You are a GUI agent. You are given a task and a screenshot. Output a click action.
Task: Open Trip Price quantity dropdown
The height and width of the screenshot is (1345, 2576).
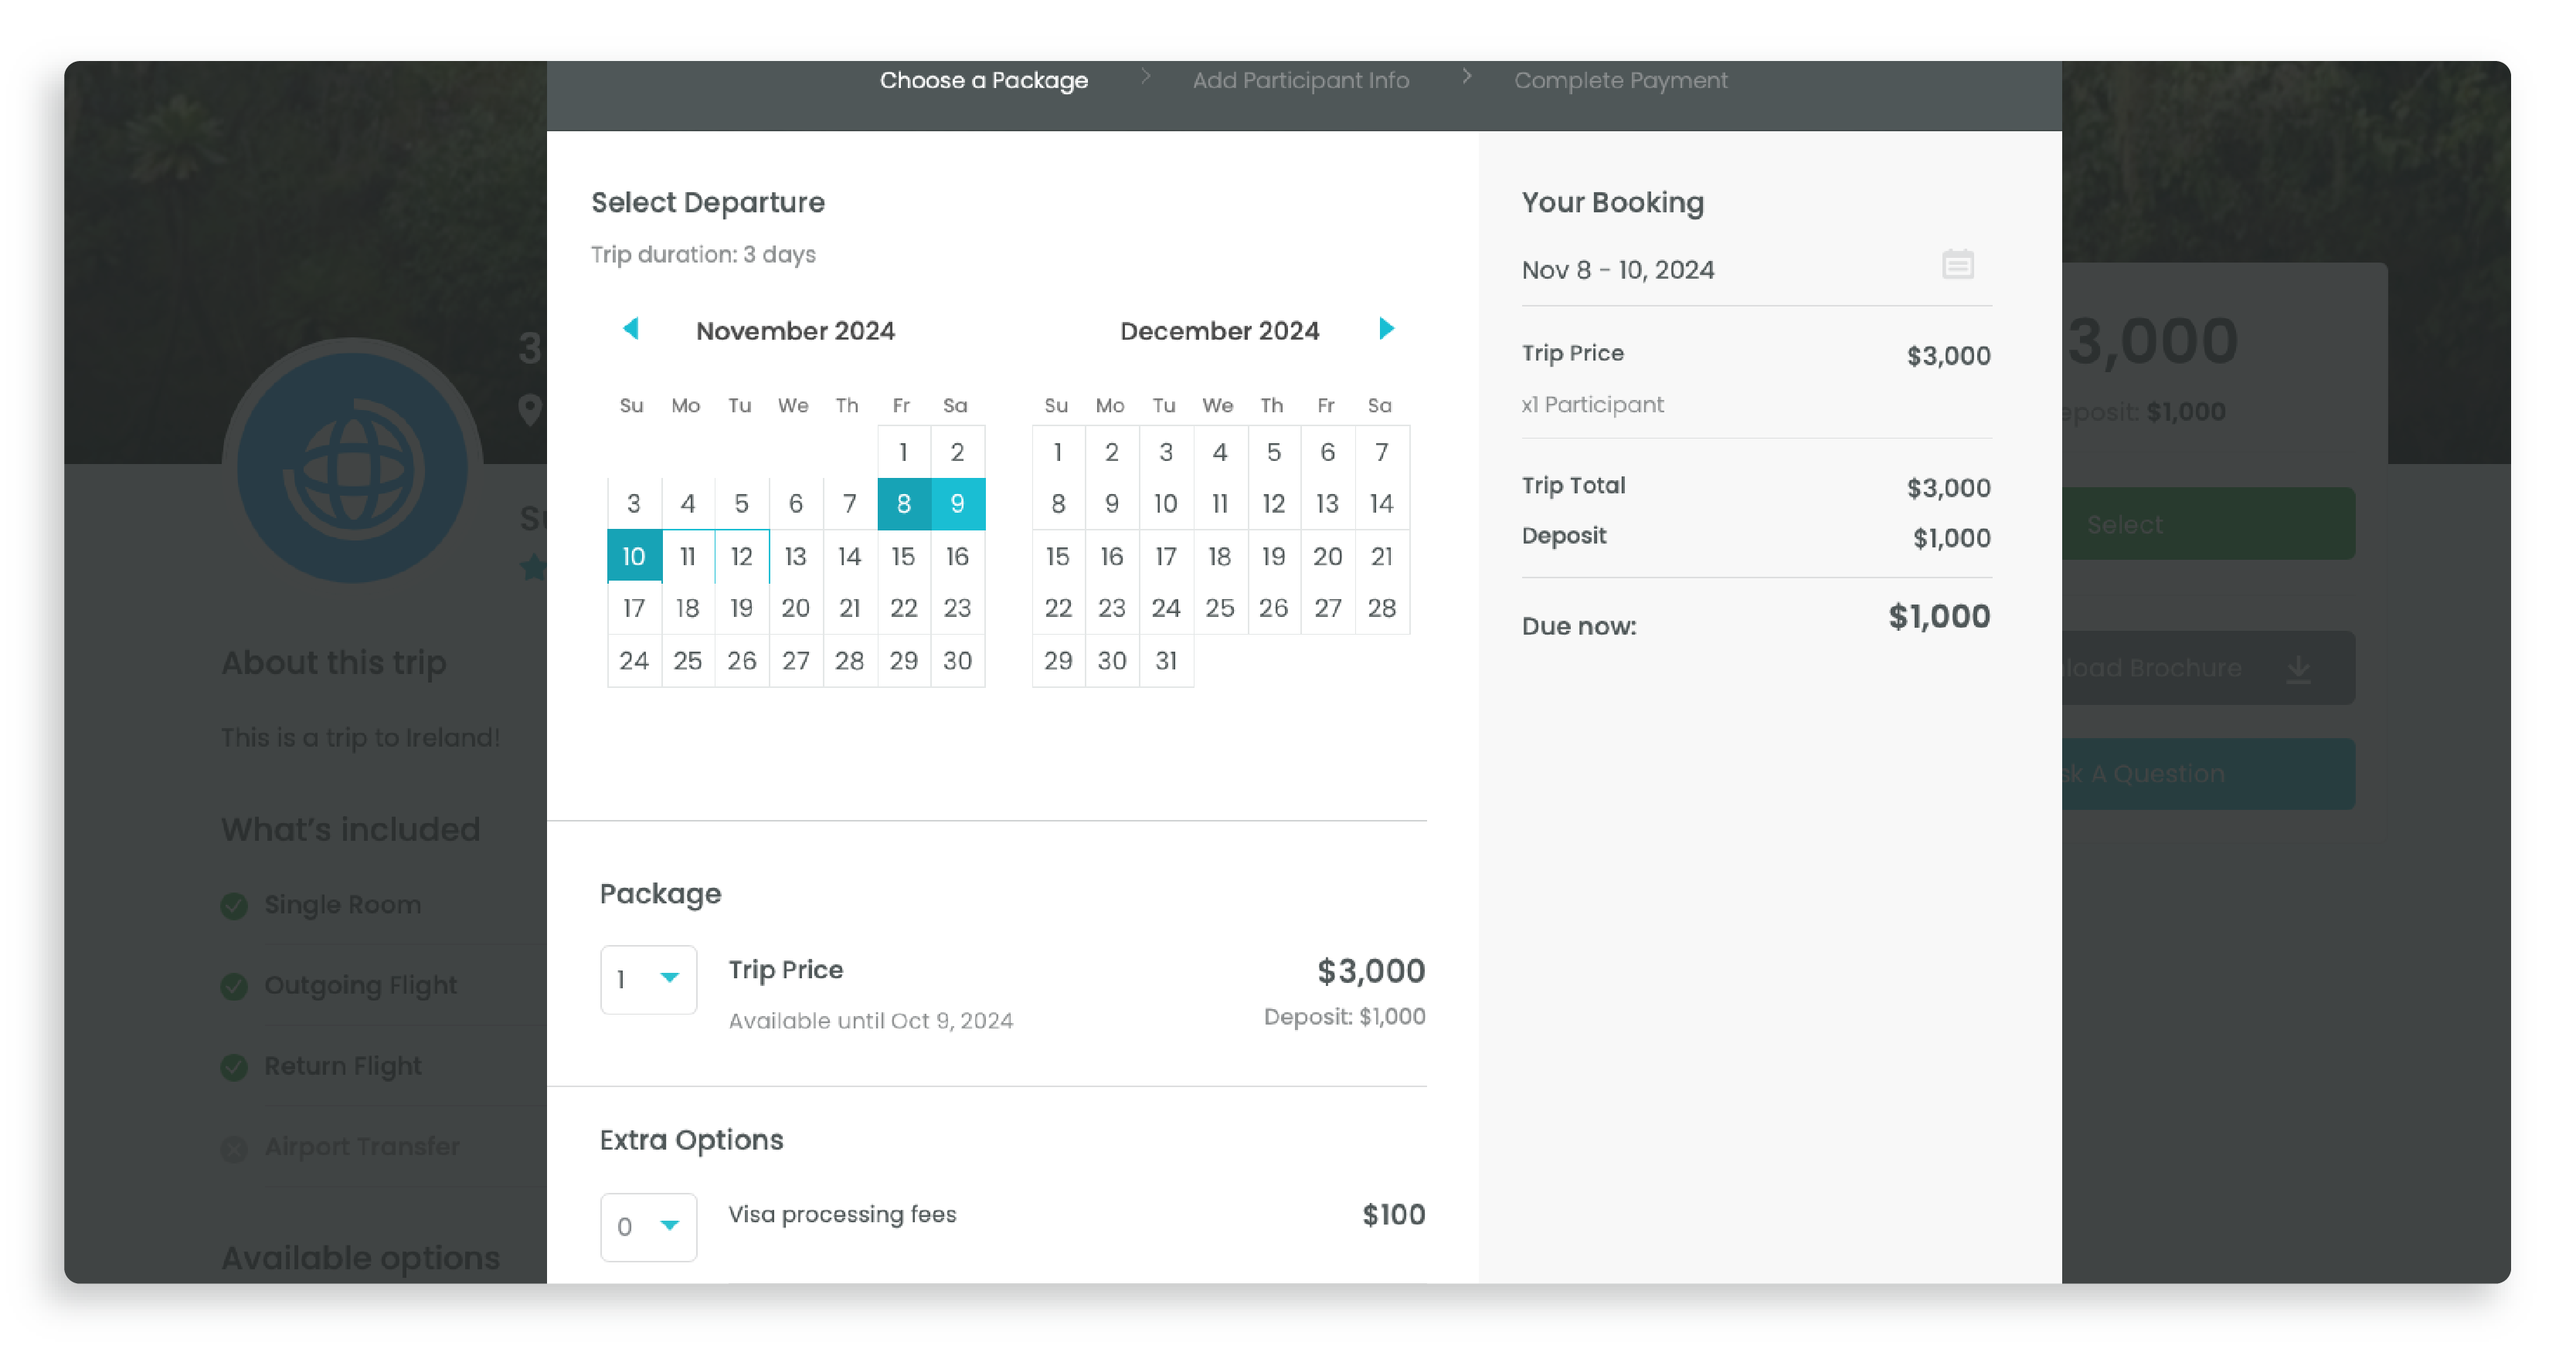pyautogui.click(x=648, y=979)
